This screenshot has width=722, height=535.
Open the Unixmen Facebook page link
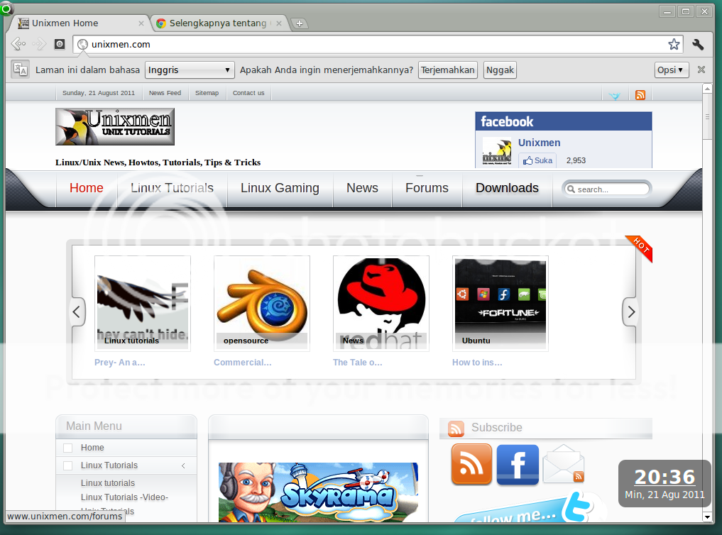(x=540, y=143)
